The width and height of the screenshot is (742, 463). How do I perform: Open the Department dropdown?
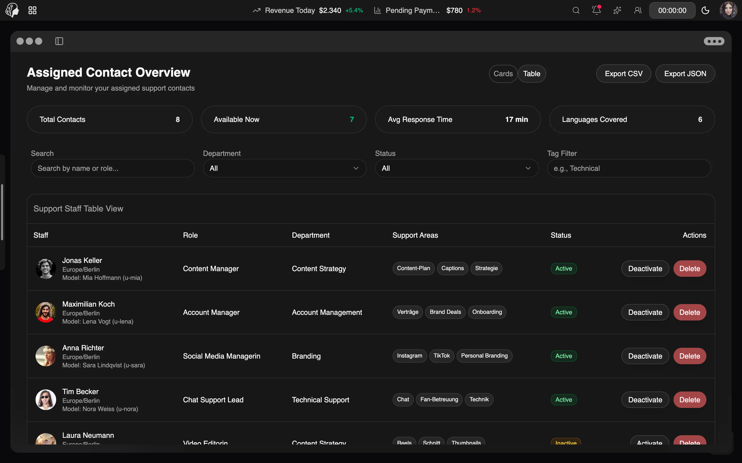coord(284,168)
